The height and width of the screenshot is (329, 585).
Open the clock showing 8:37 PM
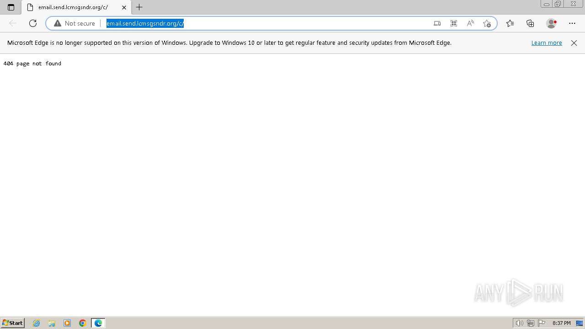coord(561,323)
